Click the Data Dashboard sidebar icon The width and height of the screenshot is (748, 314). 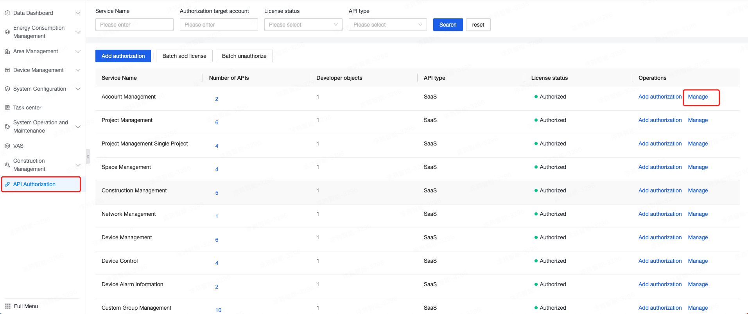(7, 13)
